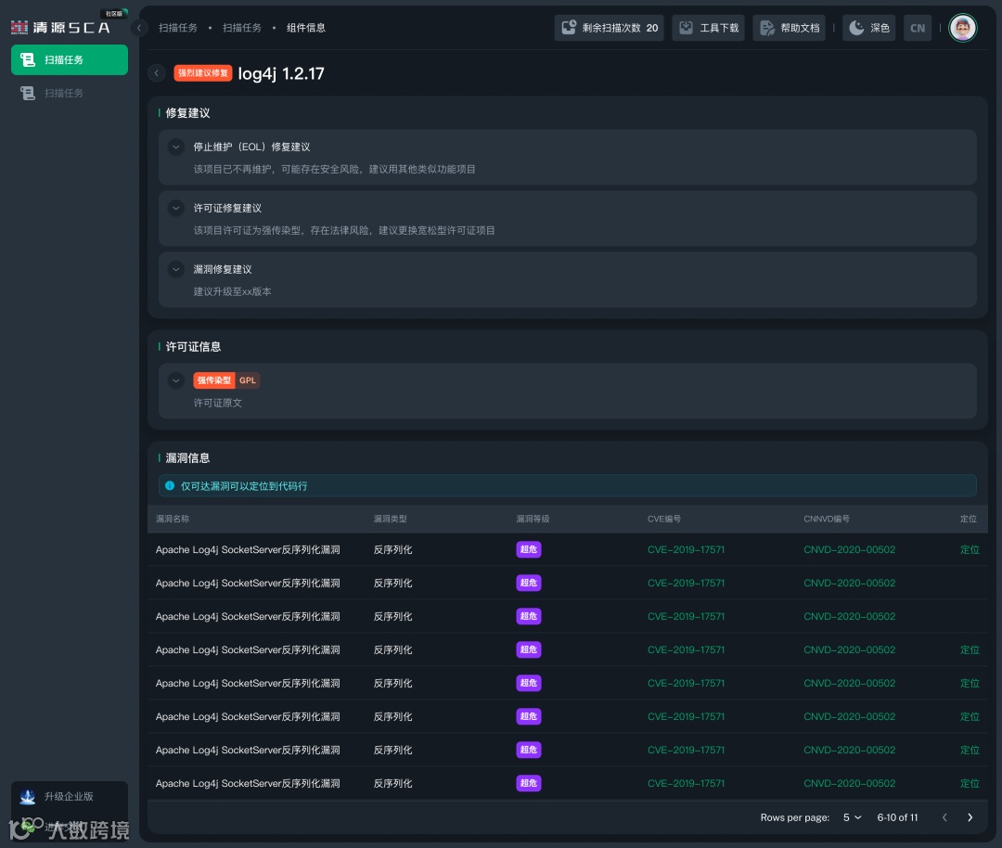Switch language with the CN button
The width and height of the screenshot is (1002, 848).
pyautogui.click(x=918, y=28)
